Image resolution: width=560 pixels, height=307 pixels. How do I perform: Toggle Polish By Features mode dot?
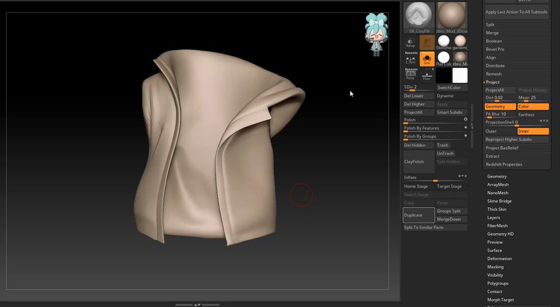click(465, 127)
